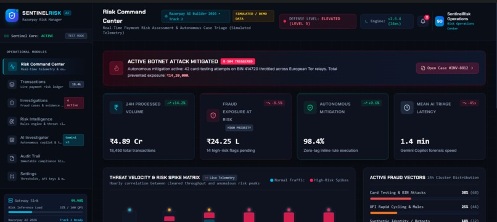Click the 18.4k badge on Transactions
Viewport: 497px width, 222px height.
(x=76, y=84)
